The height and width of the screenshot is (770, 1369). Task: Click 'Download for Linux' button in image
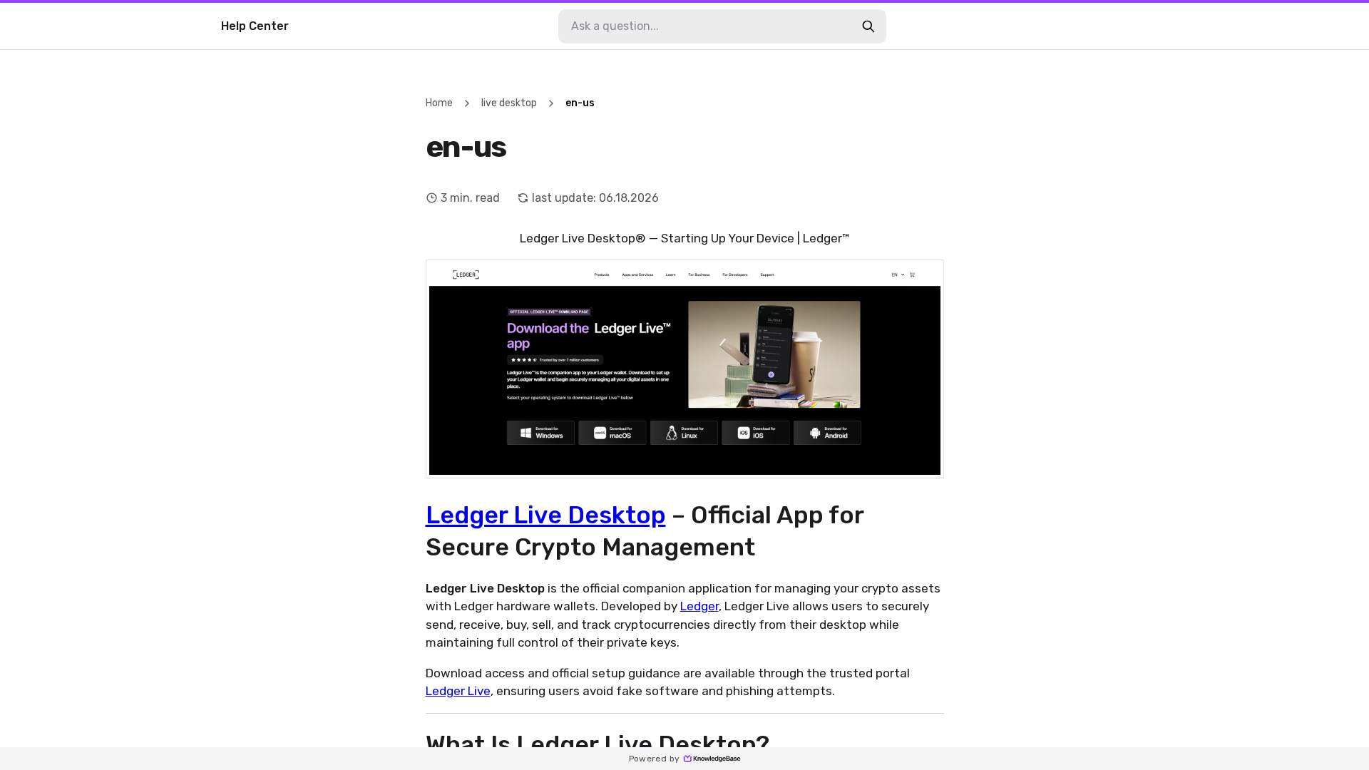[x=684, y=433]
